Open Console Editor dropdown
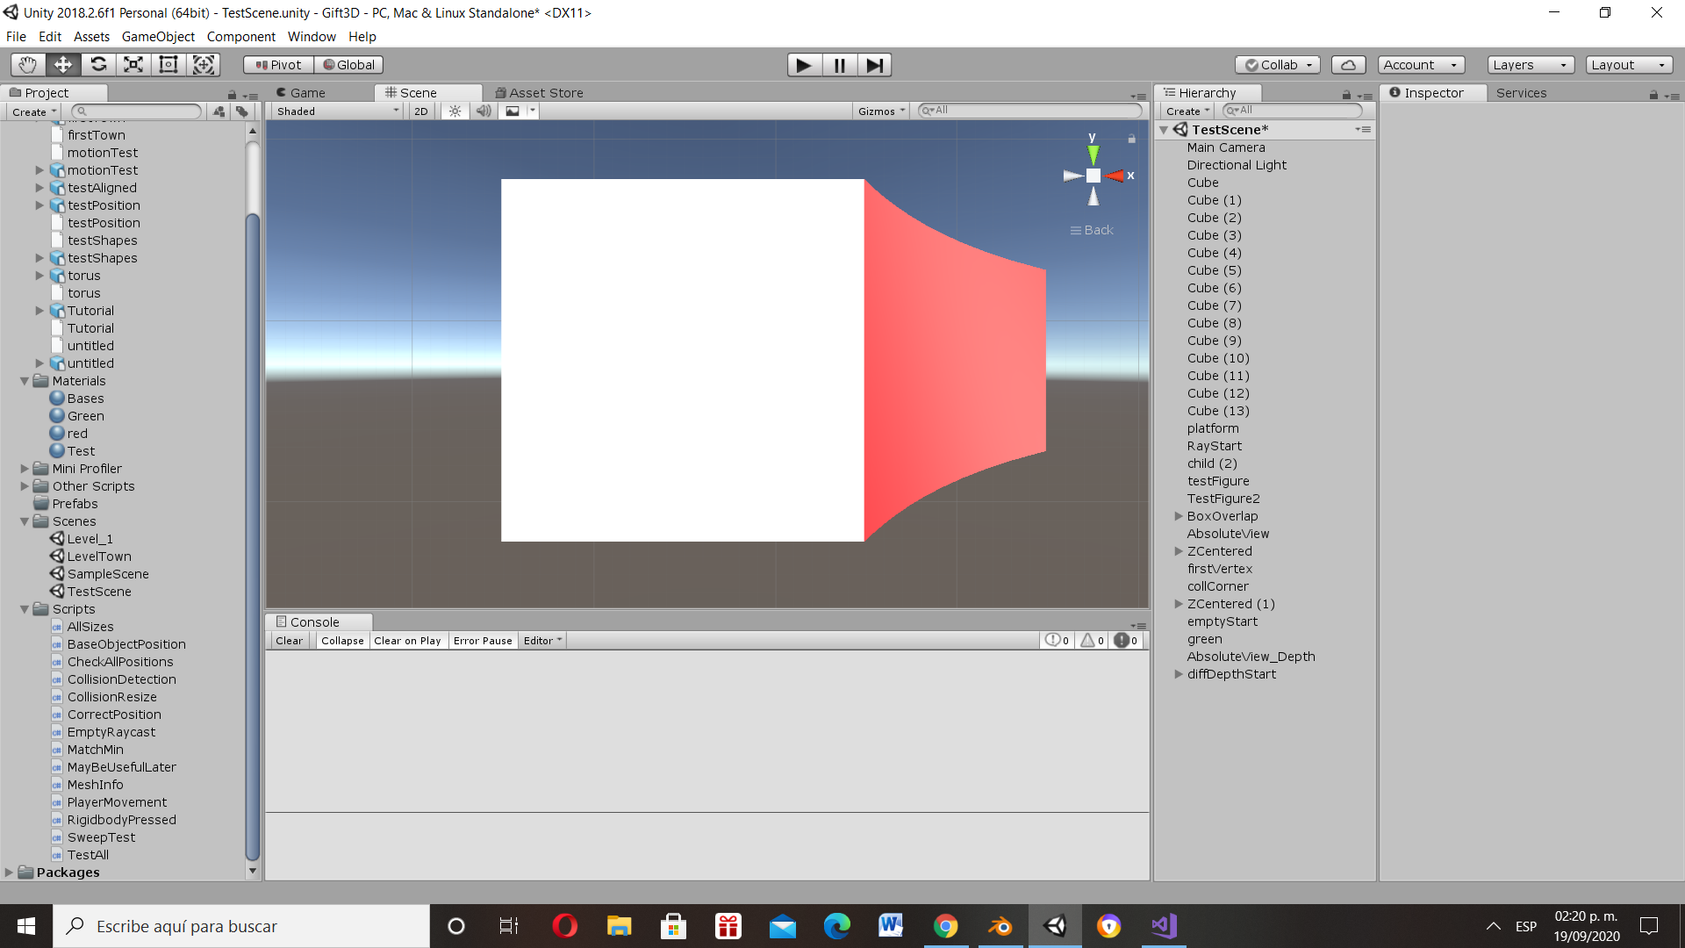Image resolution: width=1685 pixels, height=948 pixels. tap(542, 641)
